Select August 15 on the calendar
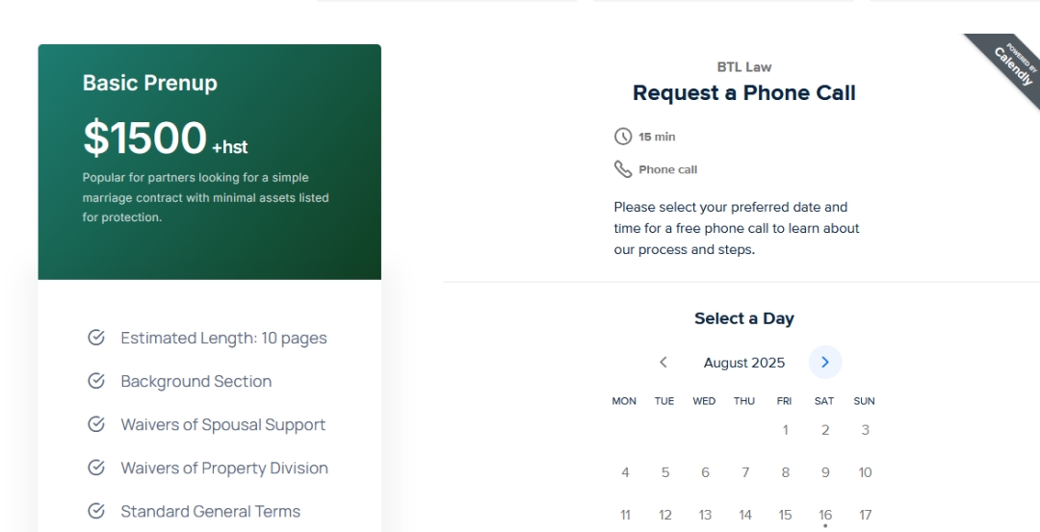This screenshot has height=532, width=1040. pos(786,515)
